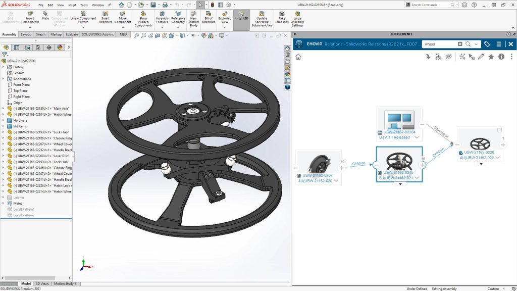Expand relations right of UBW-21162-0207 card
This screenshot has height=291, width=517.
click(x=341, y=168)
